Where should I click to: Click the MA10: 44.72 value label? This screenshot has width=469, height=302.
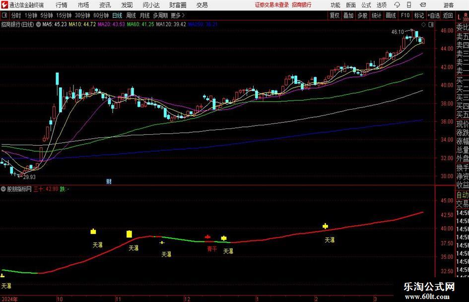point(82,24)
